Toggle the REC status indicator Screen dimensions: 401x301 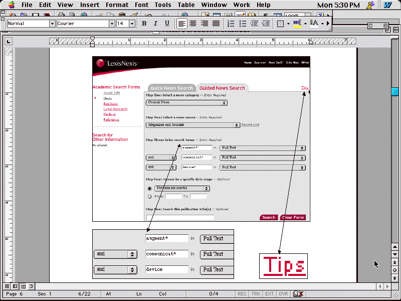click(242, 294)
